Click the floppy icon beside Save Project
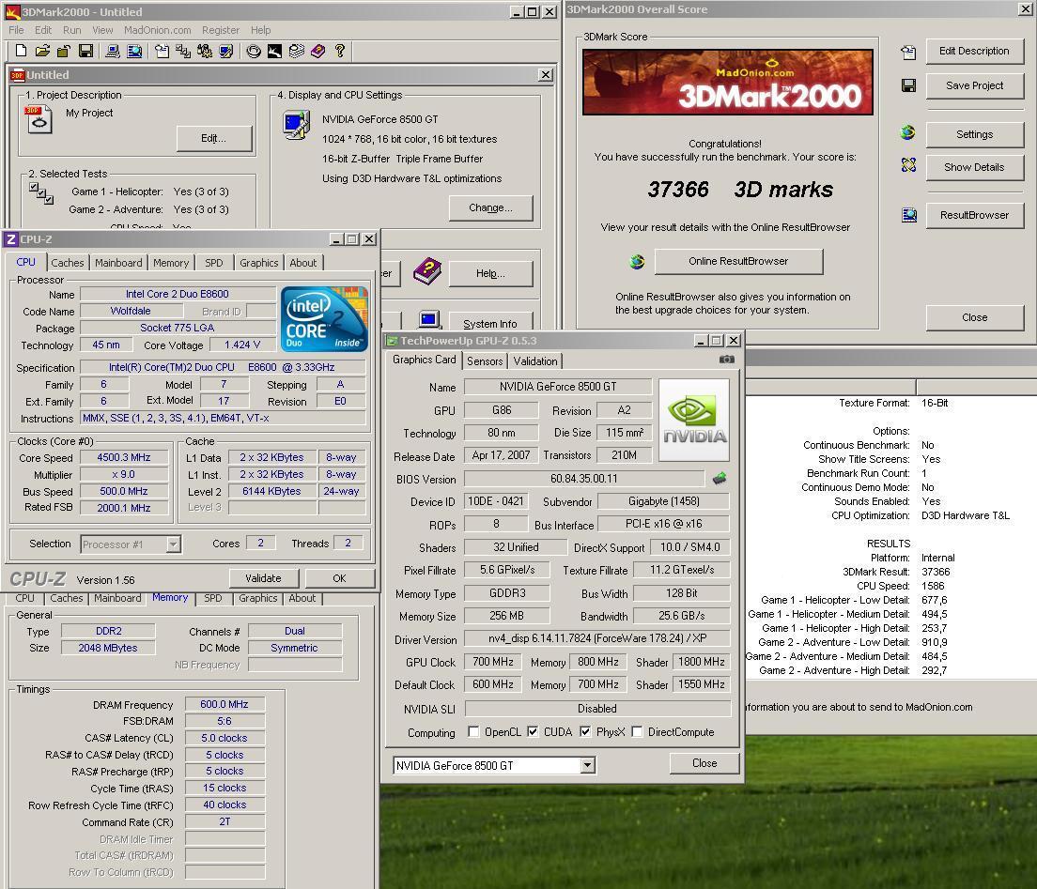Image resolution: width=1037 pixels, height=889 pixels. [908, 85]
